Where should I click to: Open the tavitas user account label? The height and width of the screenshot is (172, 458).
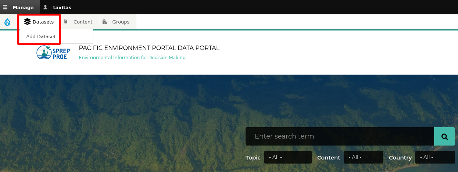pos(62,7)
